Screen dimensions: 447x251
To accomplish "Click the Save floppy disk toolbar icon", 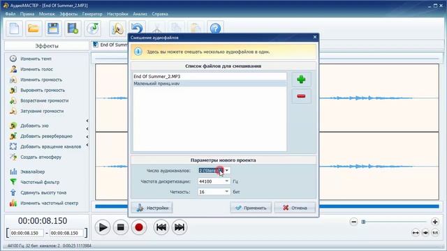I will point(53,29).
